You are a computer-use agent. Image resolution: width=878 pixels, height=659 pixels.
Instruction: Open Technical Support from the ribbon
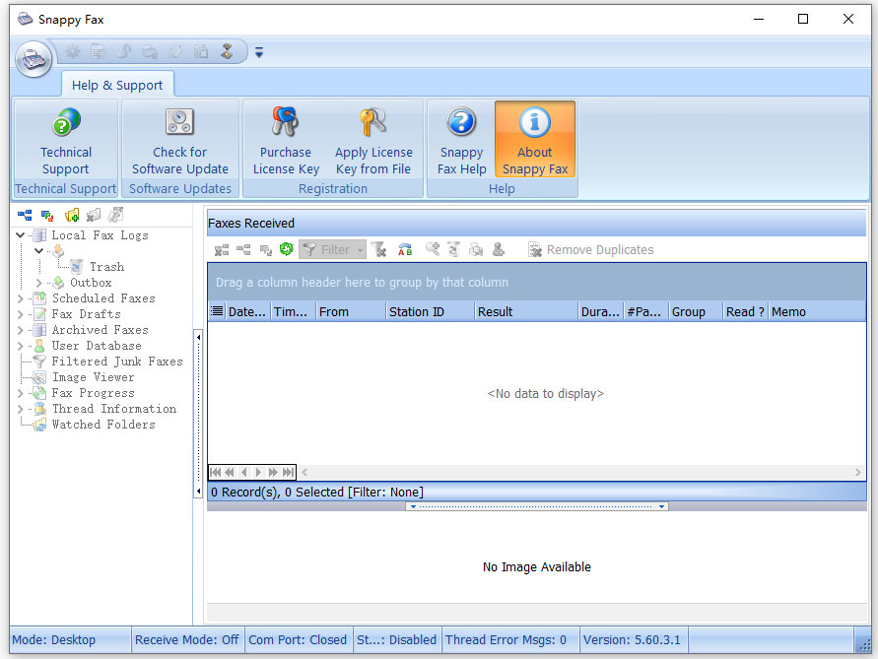65,141
